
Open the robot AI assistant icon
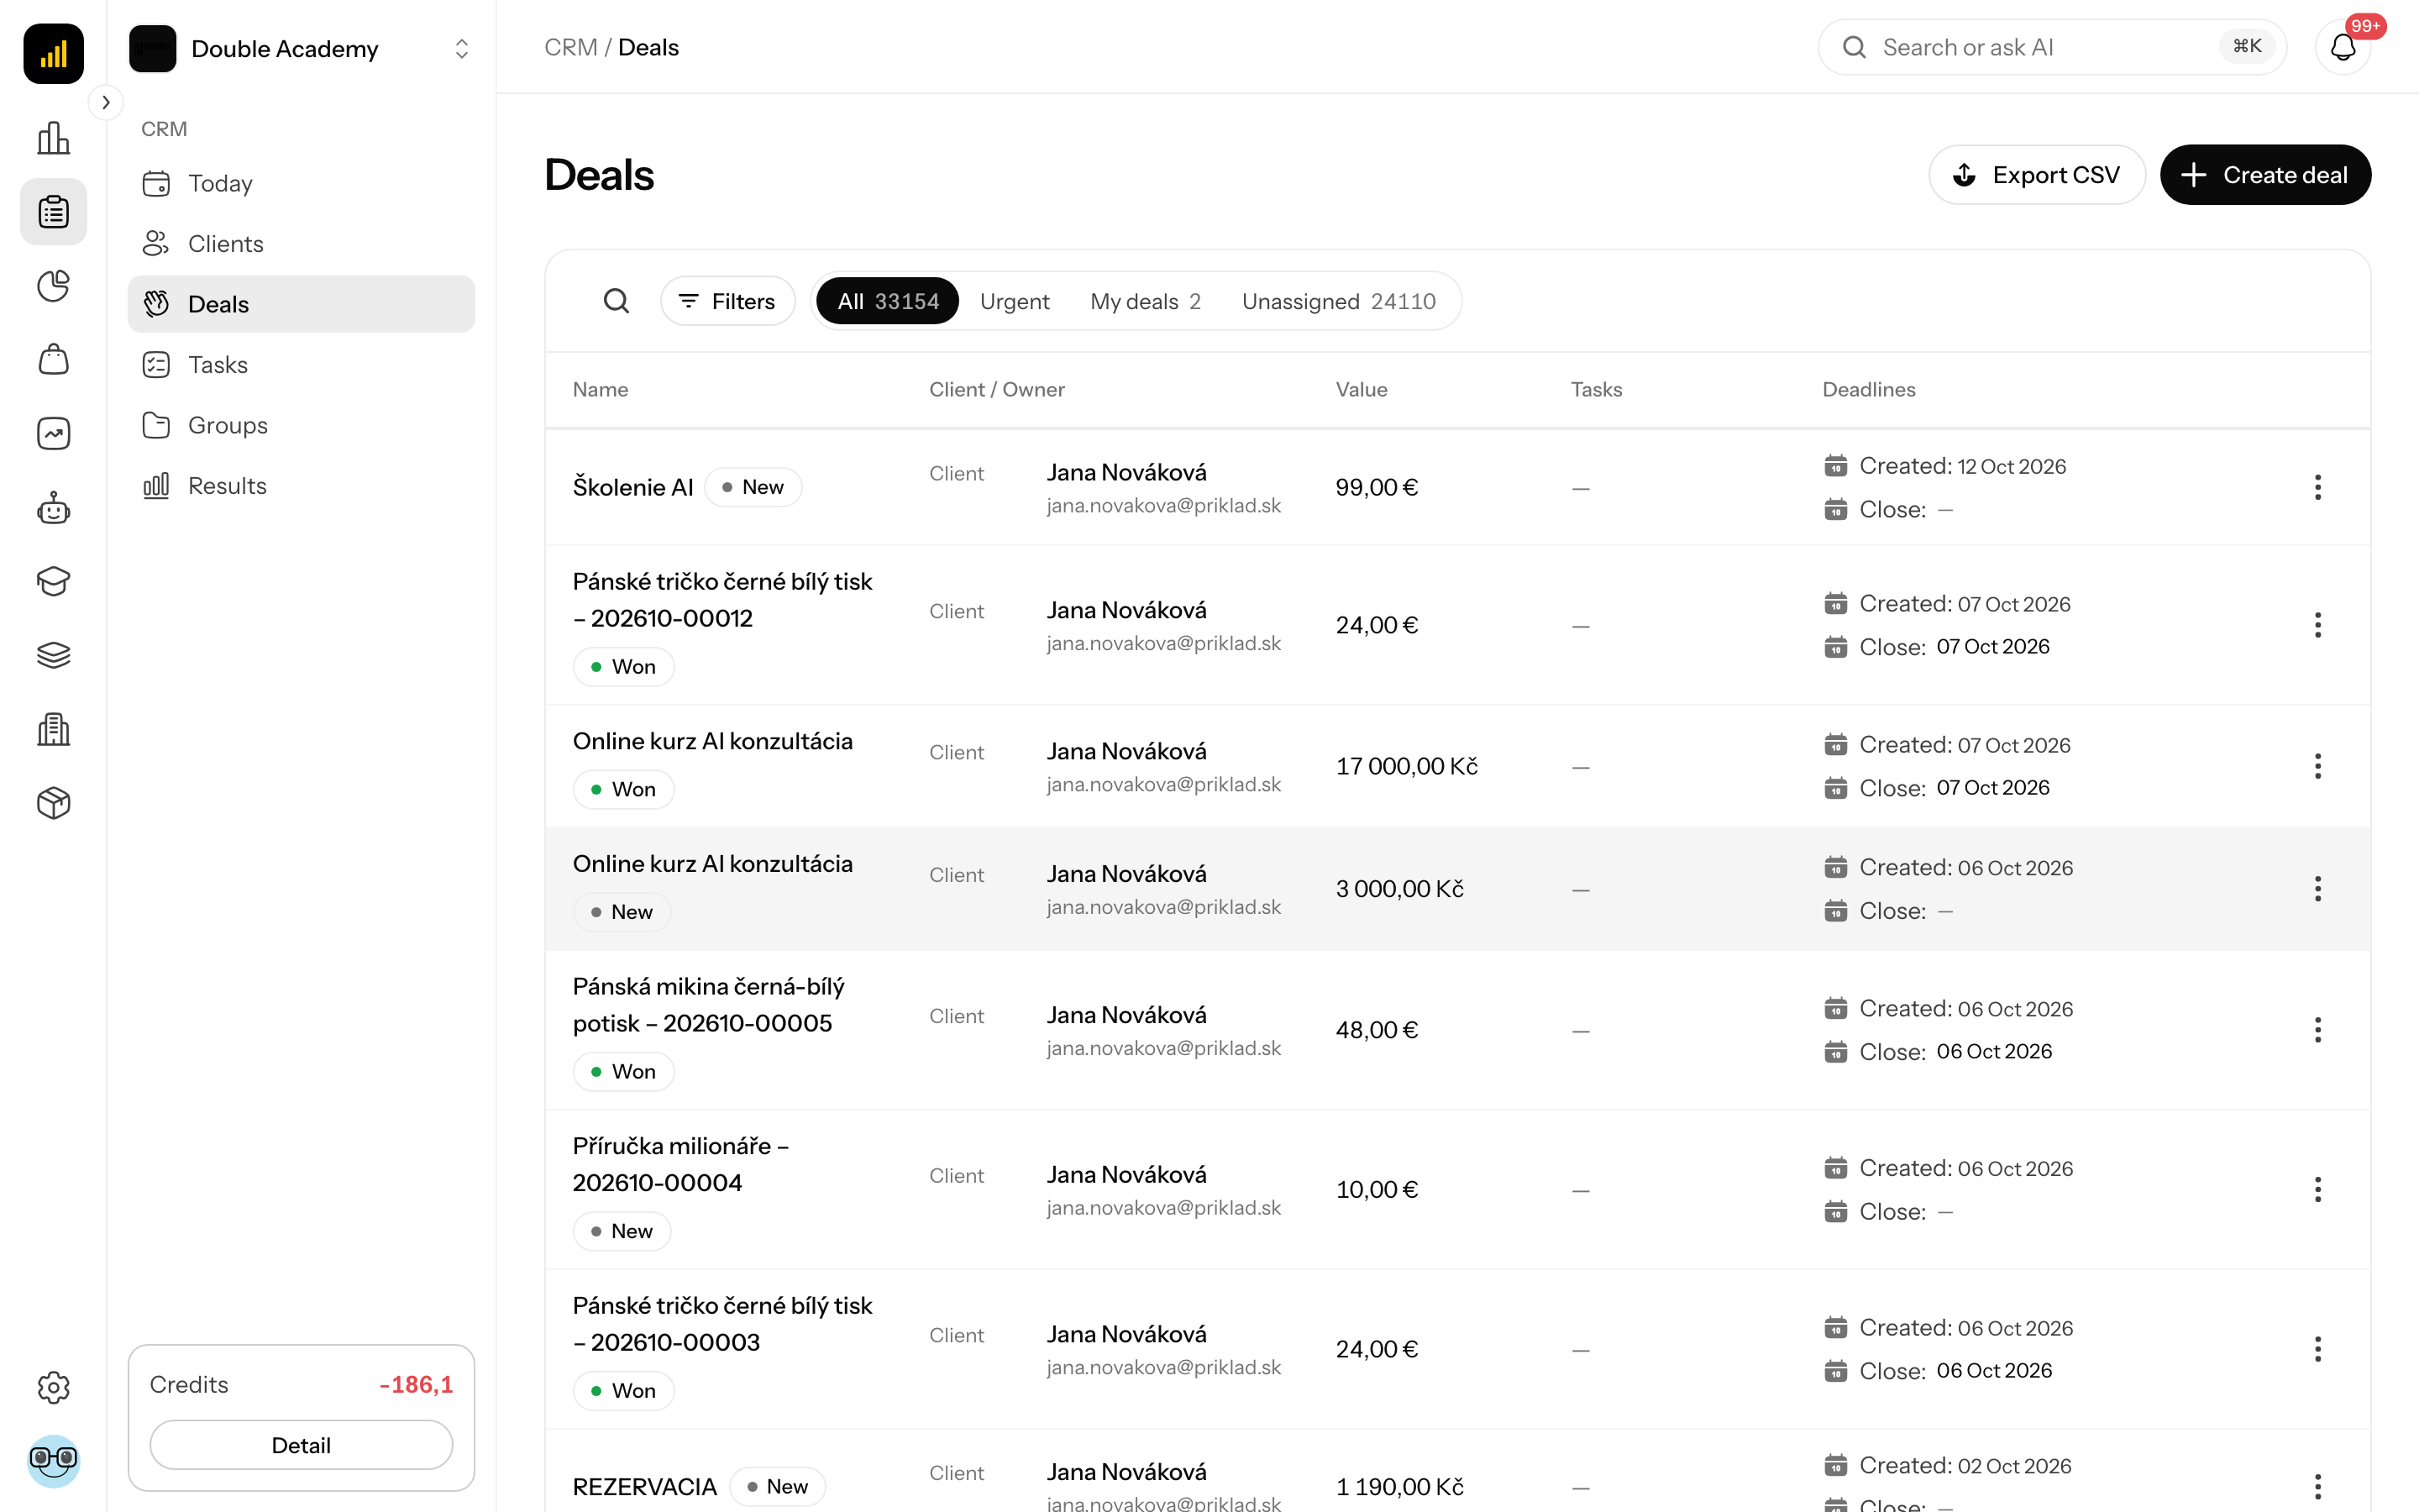(53, 508)
